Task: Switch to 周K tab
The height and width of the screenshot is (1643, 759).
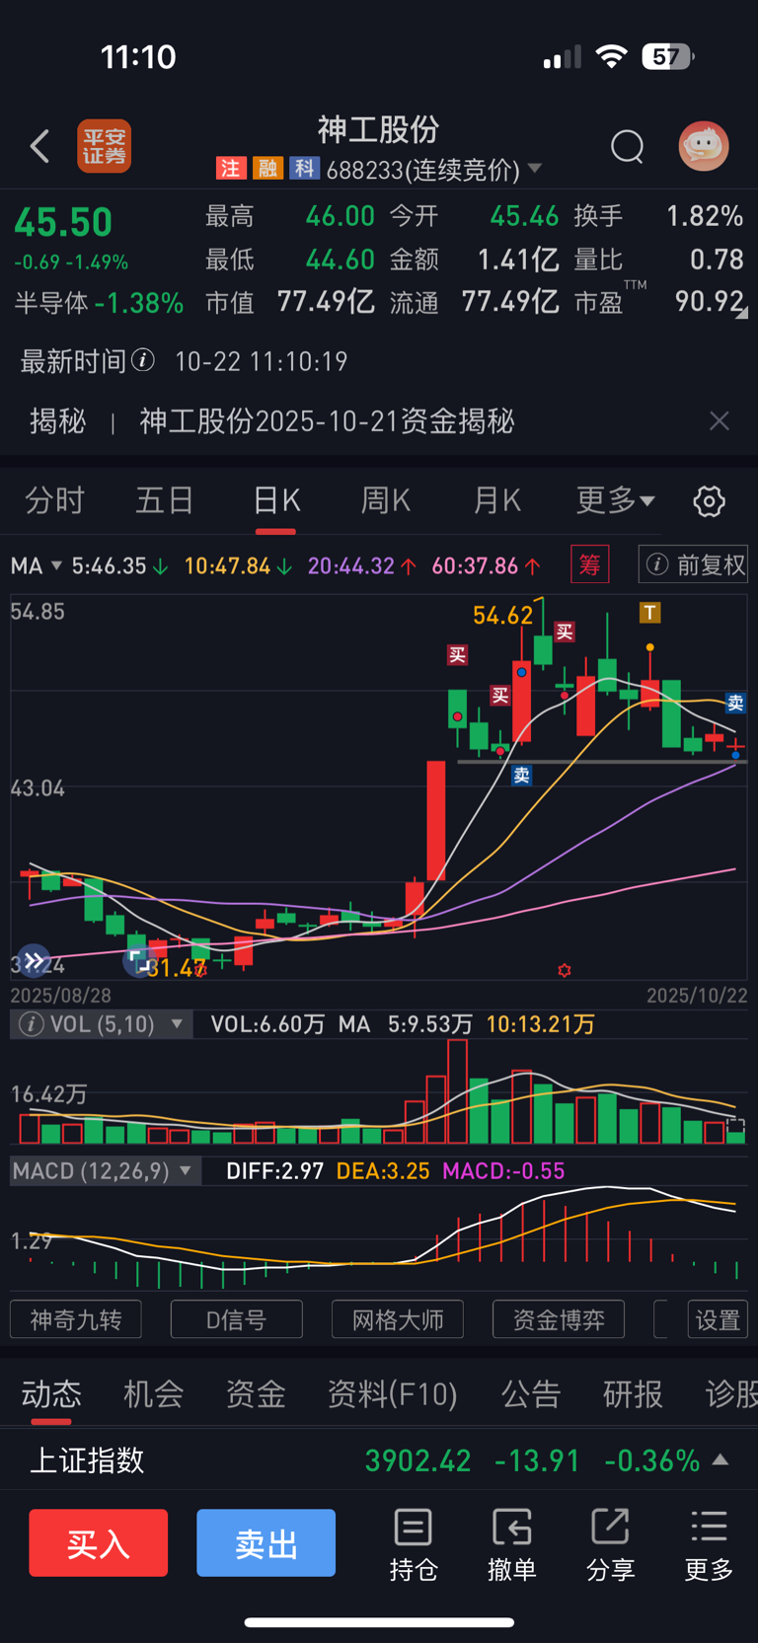Action: tap(386, 500)
